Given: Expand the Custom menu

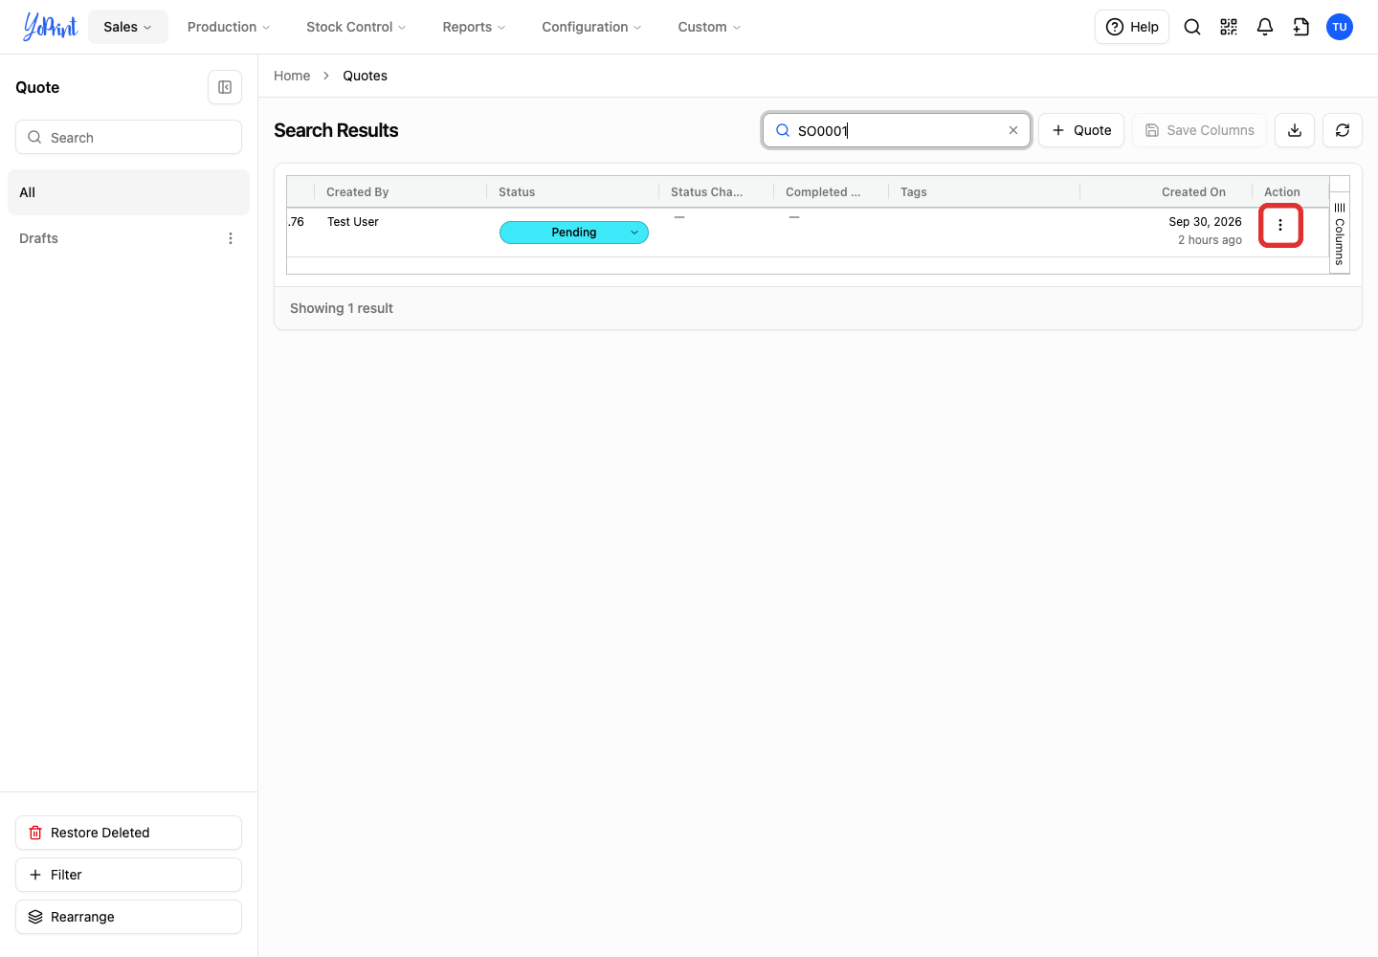Looking at the screenshot, I should tap(709, 27).
